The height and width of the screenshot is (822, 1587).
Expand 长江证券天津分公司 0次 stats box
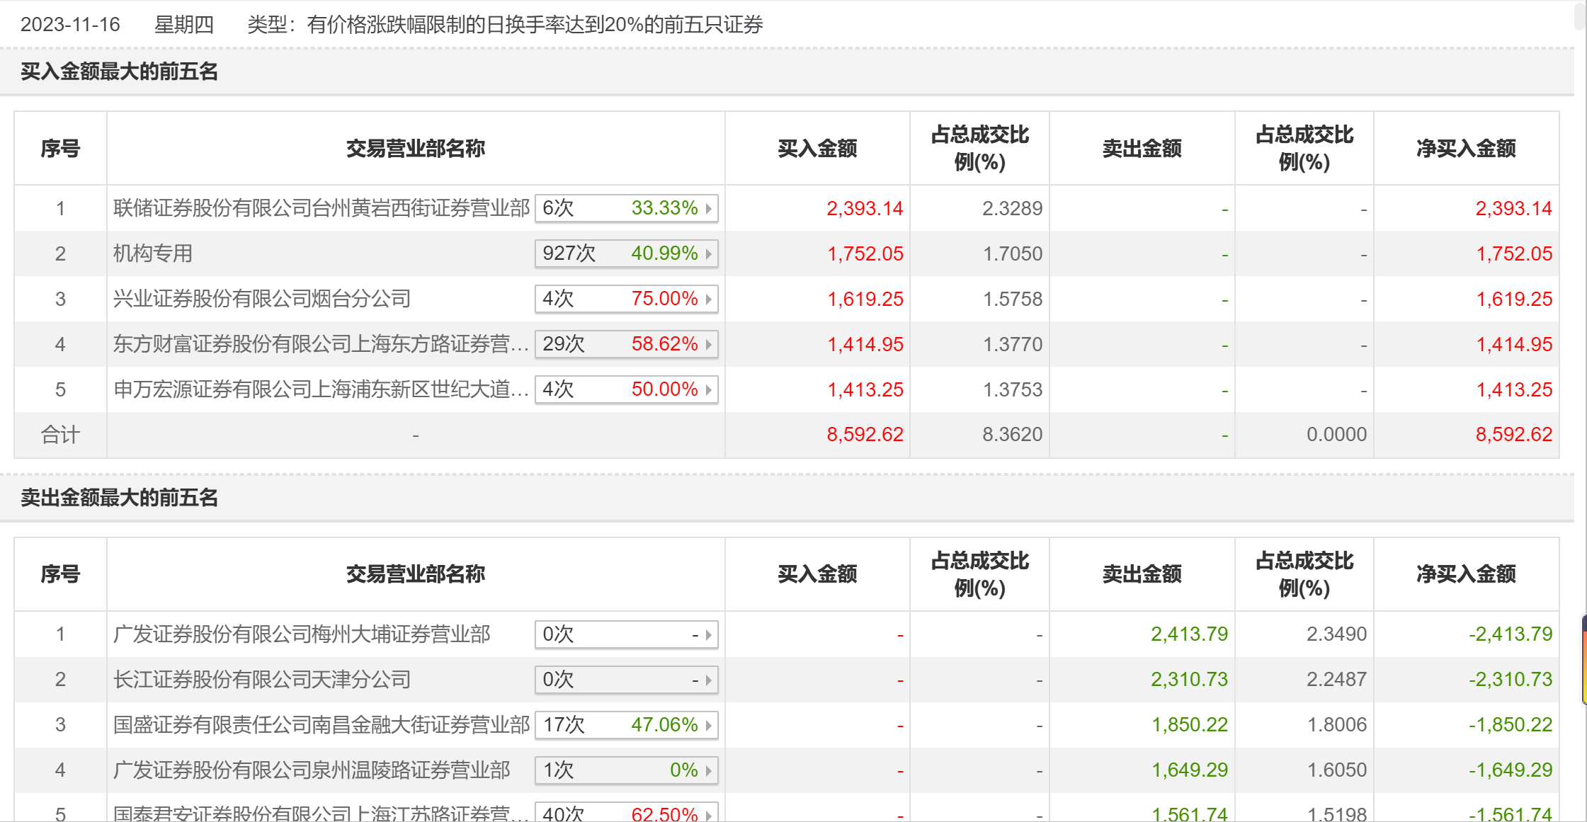click(626, 680)
